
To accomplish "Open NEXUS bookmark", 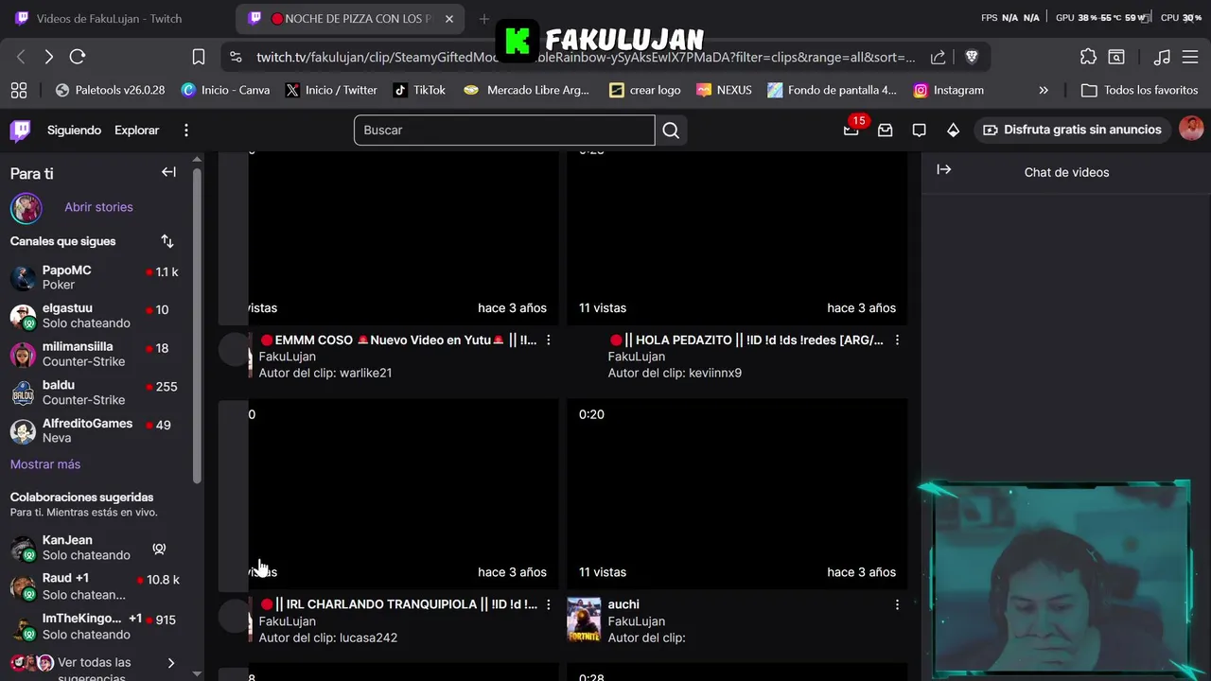I will [x=724, y=91].
